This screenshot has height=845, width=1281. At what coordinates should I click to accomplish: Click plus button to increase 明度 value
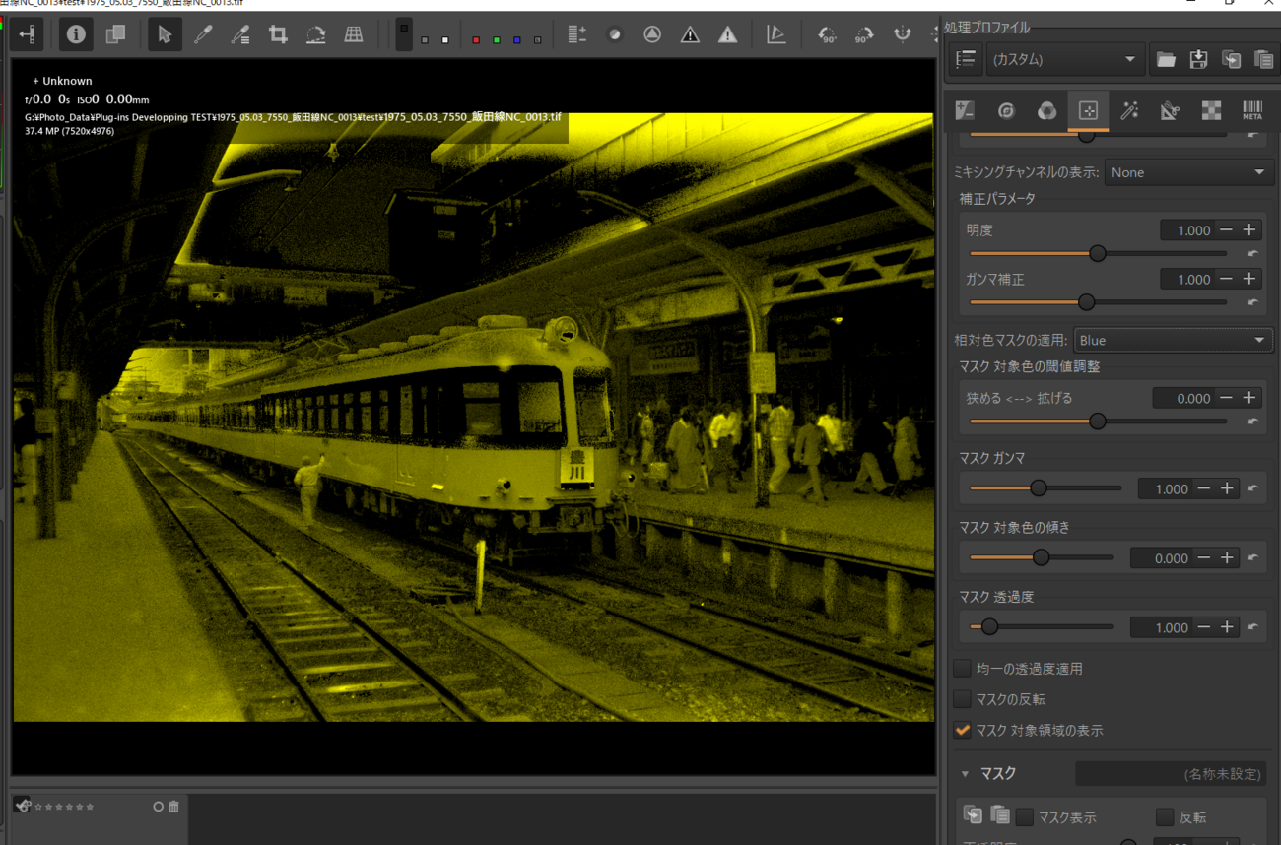1249,229
